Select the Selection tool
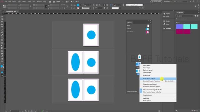200x112 pixels. pos(2,14)
